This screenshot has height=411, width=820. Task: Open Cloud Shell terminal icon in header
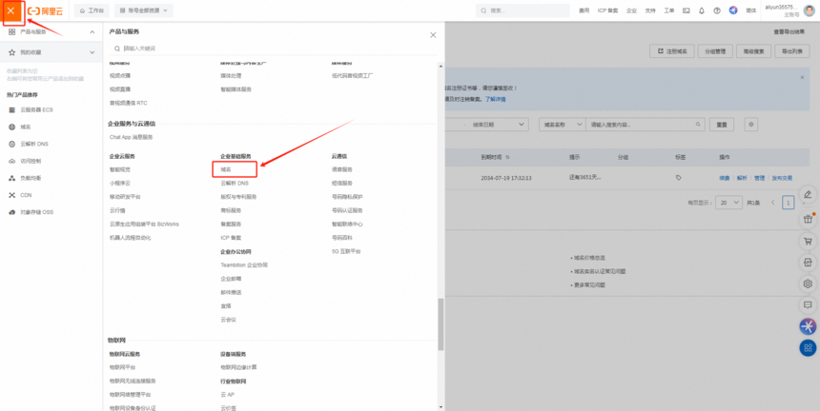click(687, 10)
